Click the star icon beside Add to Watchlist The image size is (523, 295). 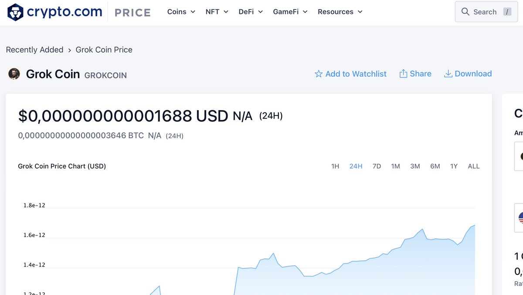[x=319, y=74]
